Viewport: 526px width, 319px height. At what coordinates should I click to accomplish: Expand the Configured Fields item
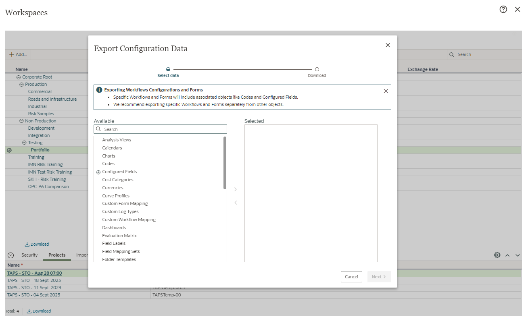pos(98,172)
